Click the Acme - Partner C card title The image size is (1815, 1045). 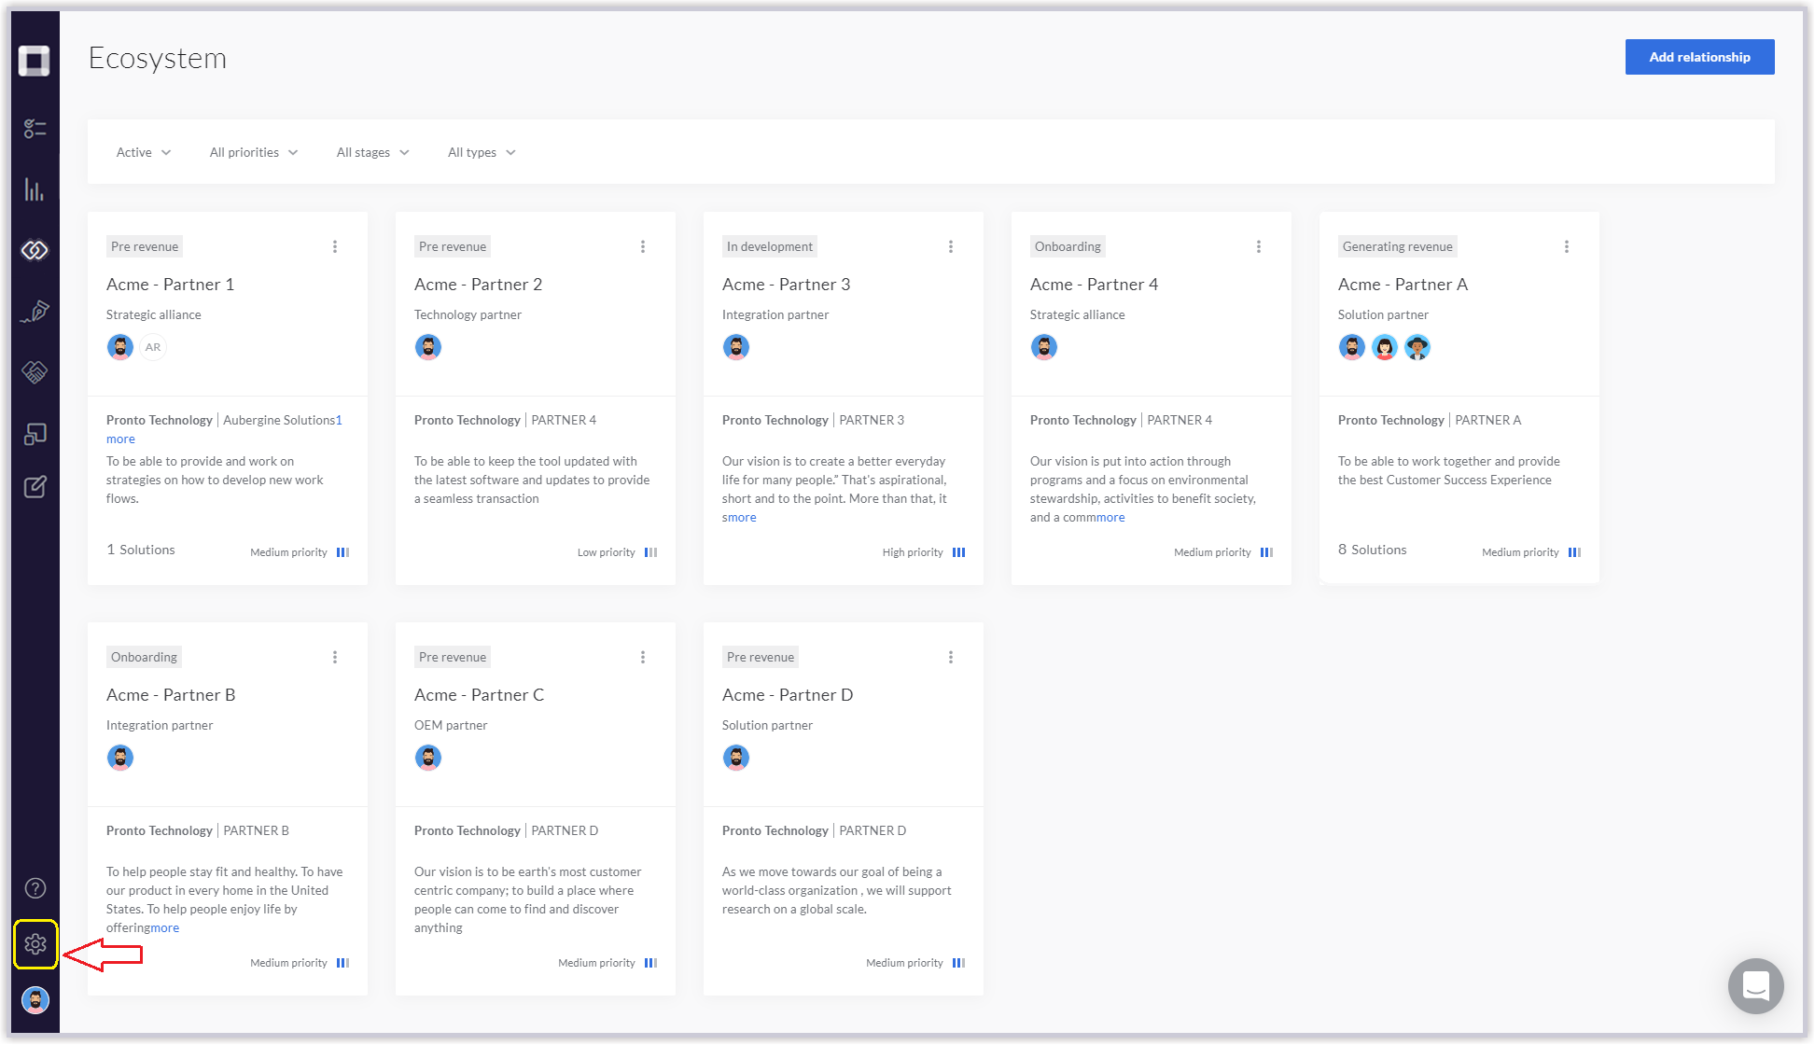(479, 695)
